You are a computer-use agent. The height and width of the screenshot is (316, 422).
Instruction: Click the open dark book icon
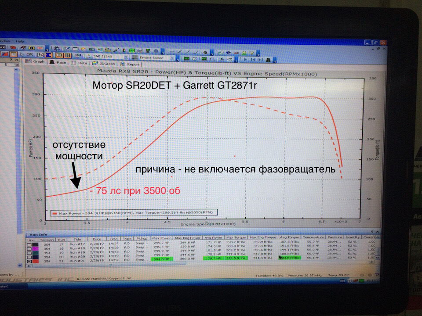tap(23, 47)
